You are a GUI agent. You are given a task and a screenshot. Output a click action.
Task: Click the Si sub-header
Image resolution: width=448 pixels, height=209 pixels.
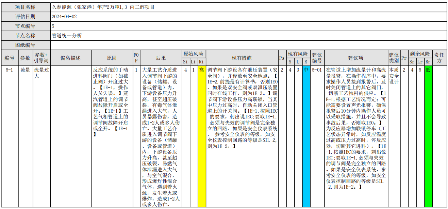tap(185, 62)
